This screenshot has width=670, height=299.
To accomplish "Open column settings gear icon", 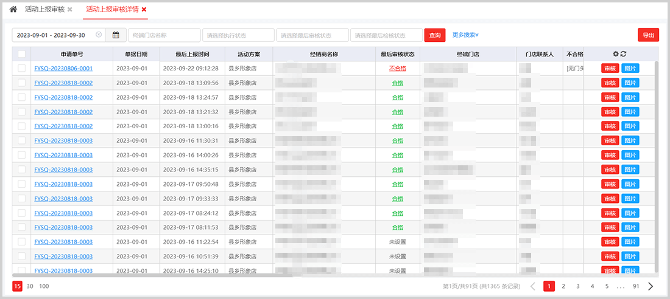I will point(616,54).
